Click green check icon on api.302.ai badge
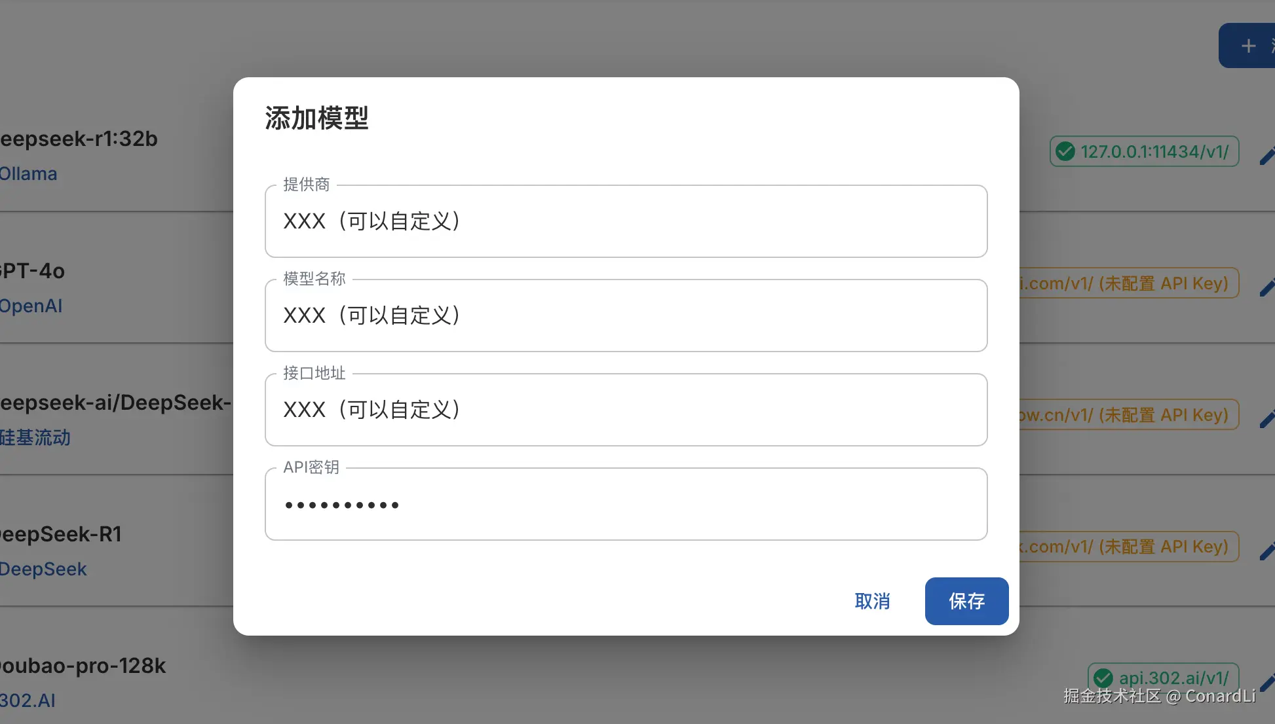Image resolution: width=1275 pixels, height=724 pixels. pos(1103,678)
